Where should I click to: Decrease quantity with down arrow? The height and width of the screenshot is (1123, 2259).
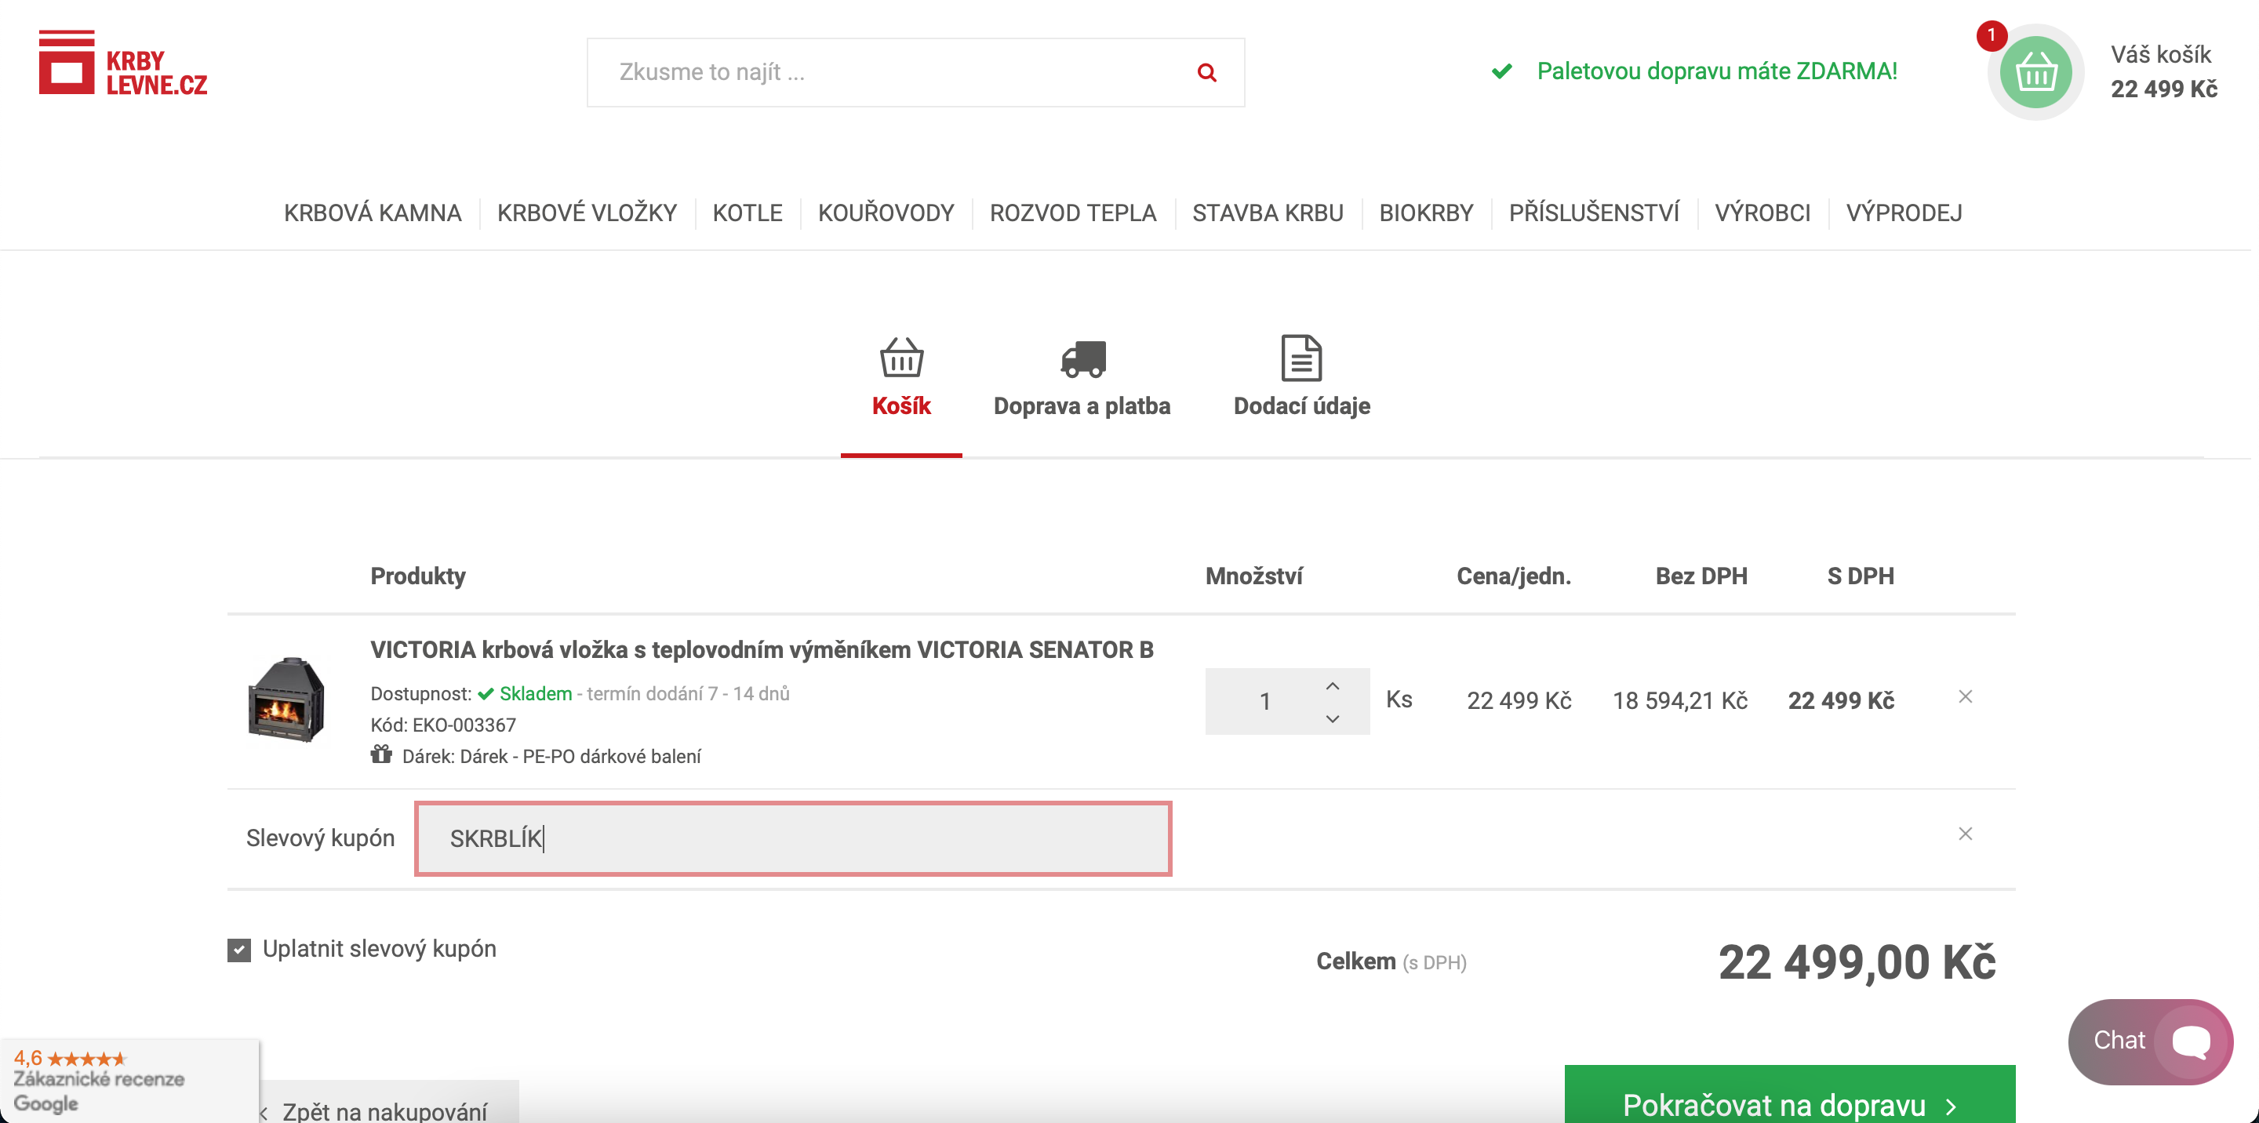[x=1332, y=719]
